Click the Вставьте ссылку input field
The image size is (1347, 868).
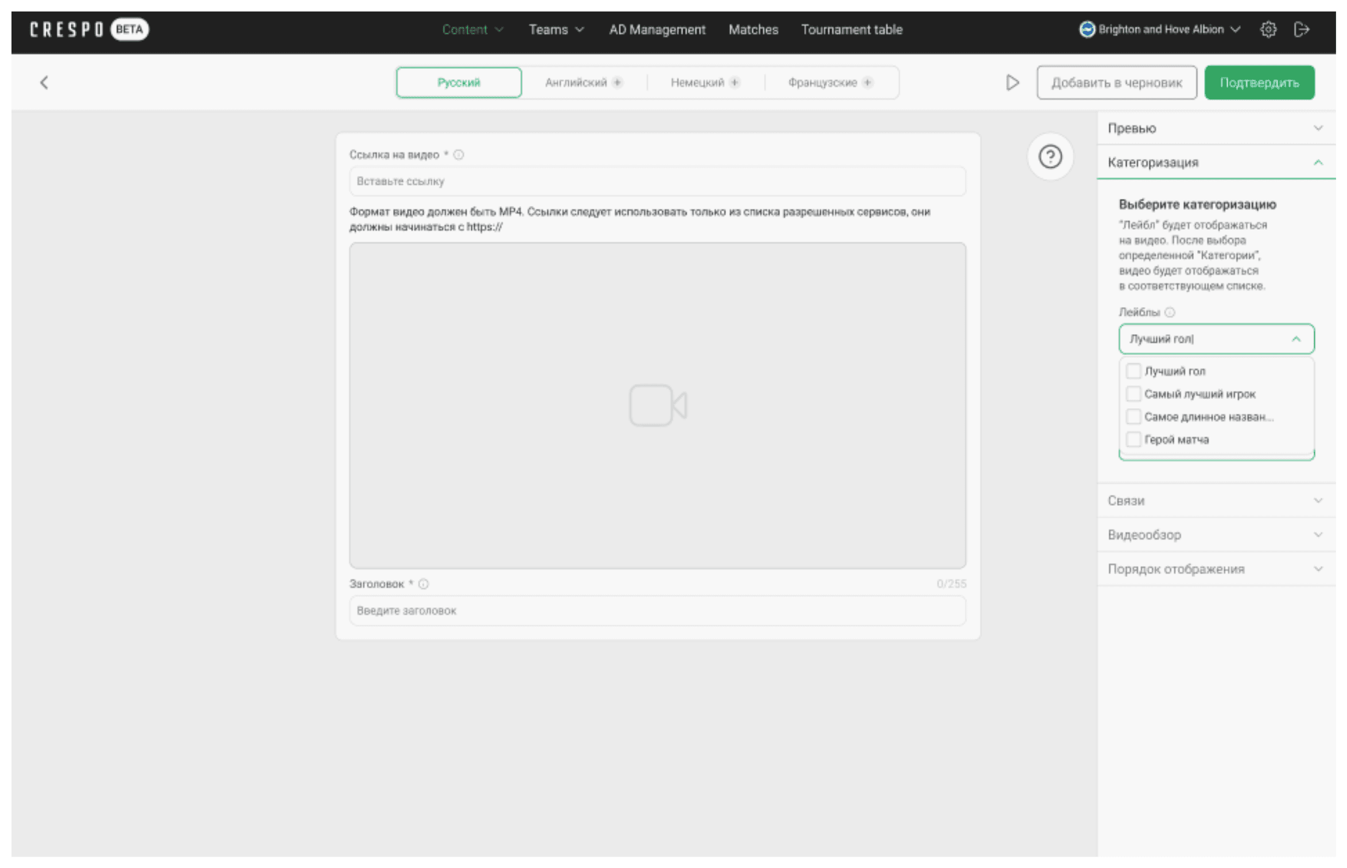coord(657,181)
